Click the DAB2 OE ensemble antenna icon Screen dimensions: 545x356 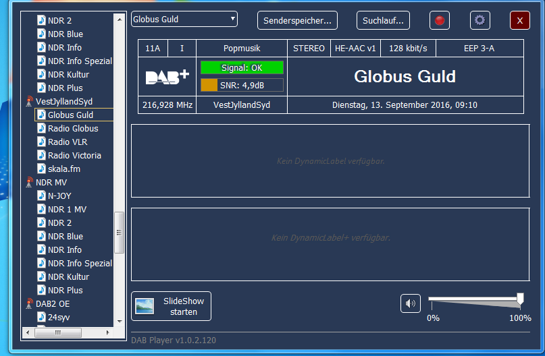pyautogui.click(x=29, y=304)
